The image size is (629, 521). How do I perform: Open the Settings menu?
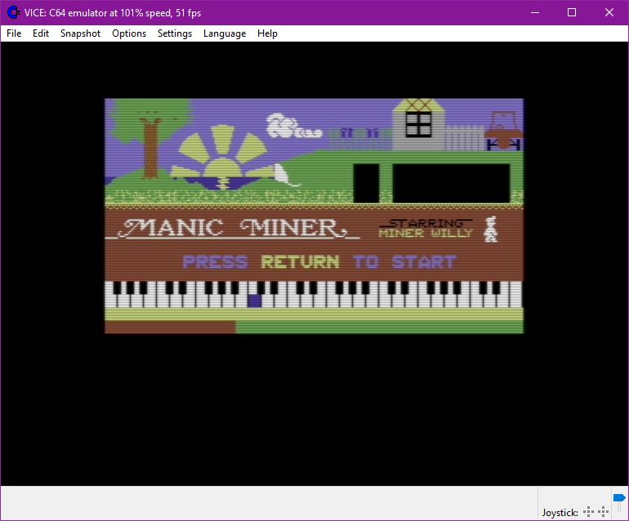point(175,33)
